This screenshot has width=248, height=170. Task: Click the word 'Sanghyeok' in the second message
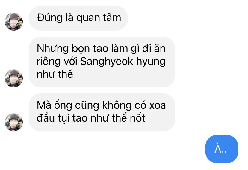click(107, 62)
